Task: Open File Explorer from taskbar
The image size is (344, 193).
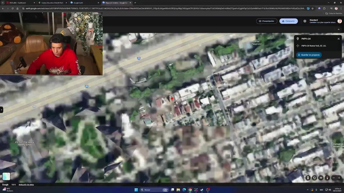Action: coord(178,190)
